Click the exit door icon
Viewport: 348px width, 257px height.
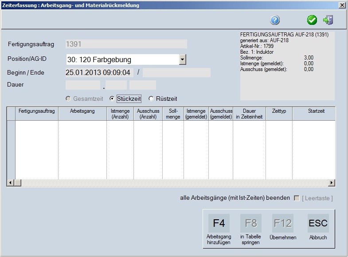[328, 20]
